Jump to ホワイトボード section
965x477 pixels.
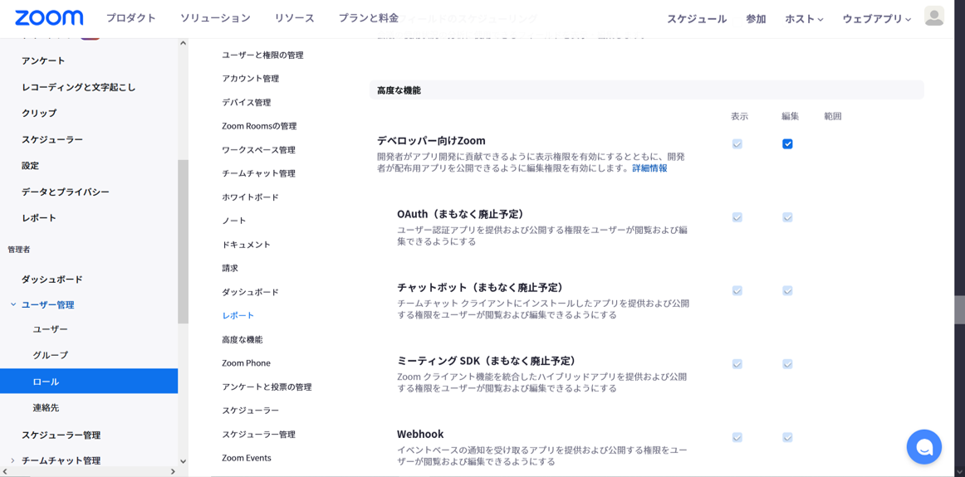251,197
